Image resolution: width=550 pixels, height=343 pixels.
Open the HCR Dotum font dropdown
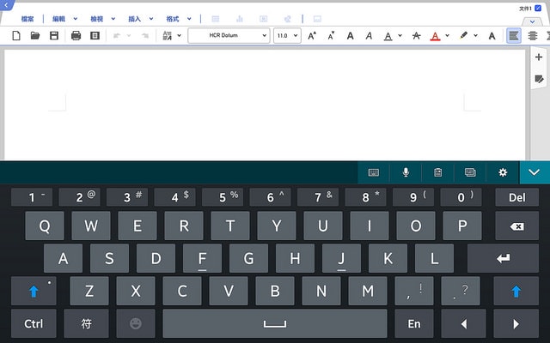(x=228, y=36)
